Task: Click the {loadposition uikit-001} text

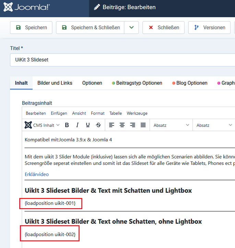Action: click(50, 203)
